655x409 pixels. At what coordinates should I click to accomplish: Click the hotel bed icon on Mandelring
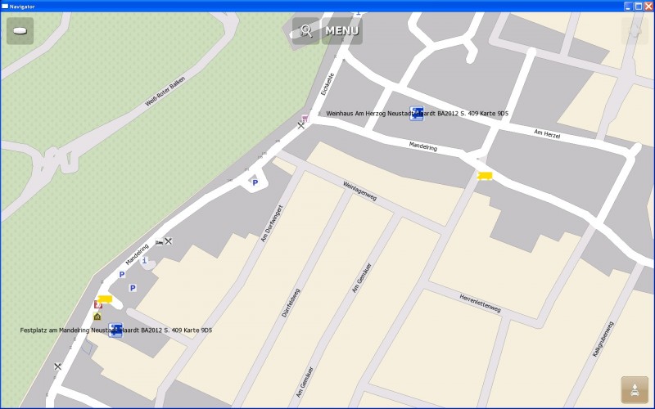click(159, 242)
